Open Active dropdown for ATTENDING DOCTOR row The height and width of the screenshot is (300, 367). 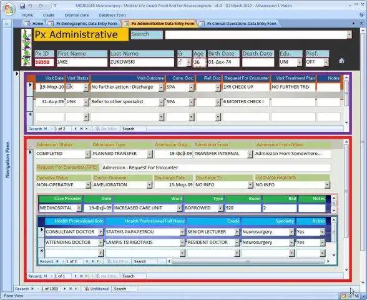tap(322, 242)
